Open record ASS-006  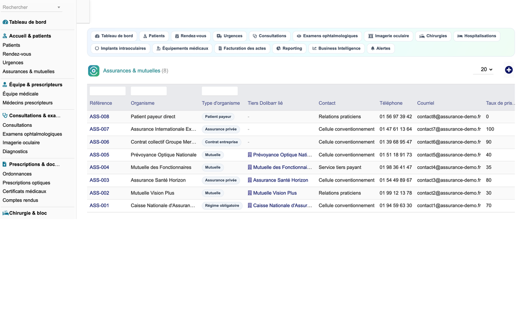(x=100, y=142)
